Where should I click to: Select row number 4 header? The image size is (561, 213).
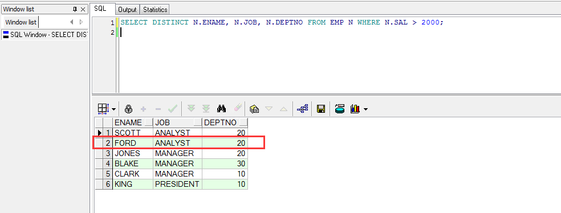pyautogui.click(x=108, y=163)
